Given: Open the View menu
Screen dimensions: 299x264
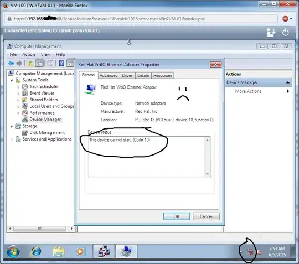Looking at the screenshot, I should coord(45,54).
